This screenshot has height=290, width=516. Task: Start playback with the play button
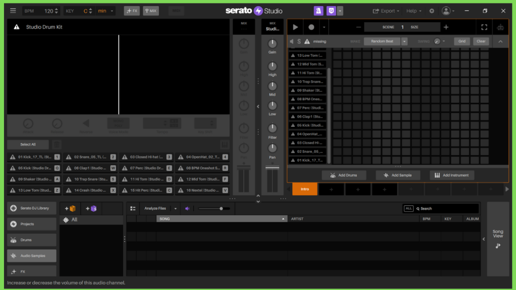295,27
